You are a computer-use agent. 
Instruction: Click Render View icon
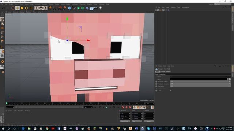[55, 8]
